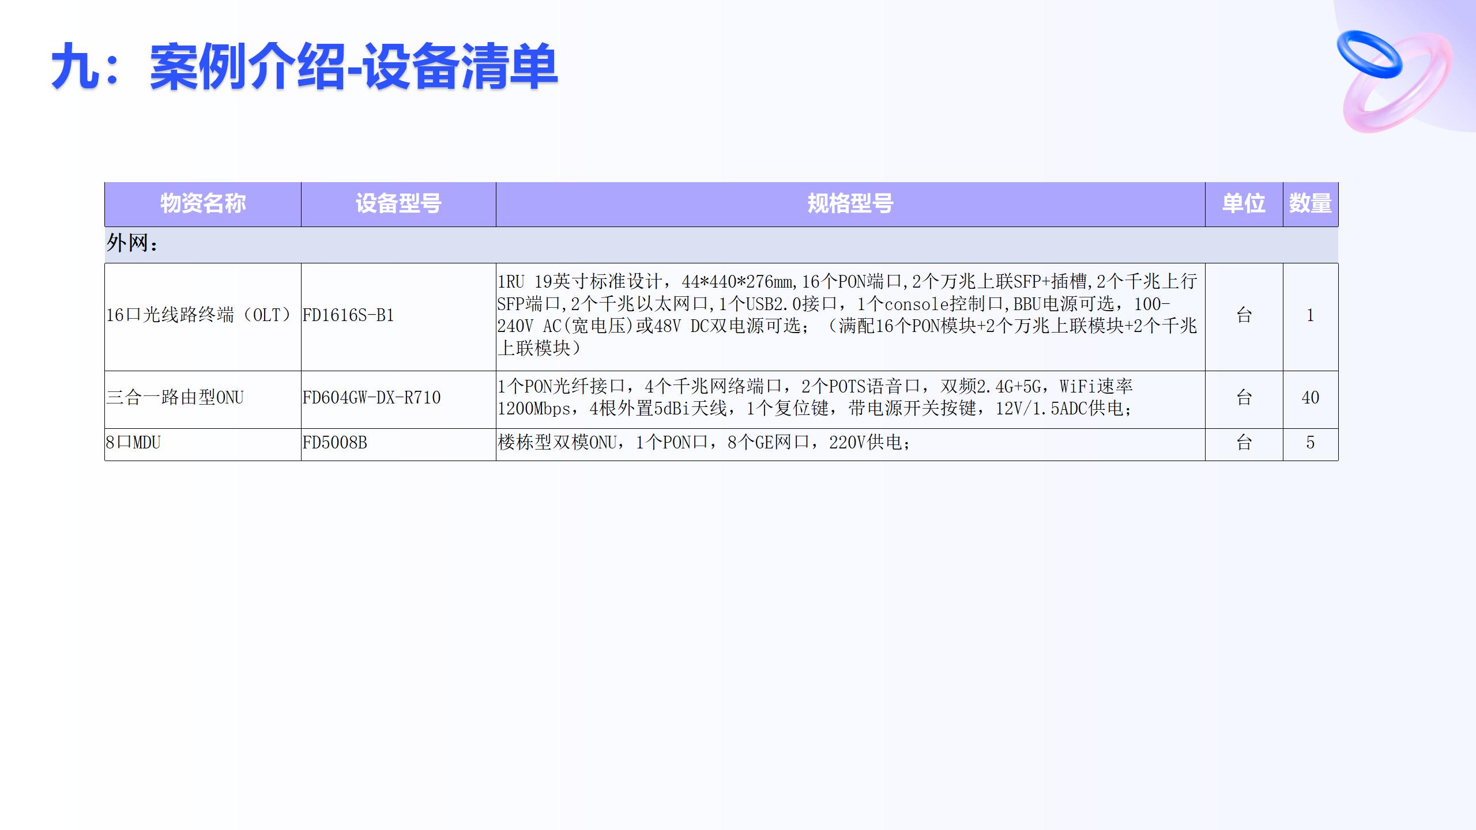Select the quantity 5 cell
This screenshot has width=1476, height=830.
point(1311,444)
